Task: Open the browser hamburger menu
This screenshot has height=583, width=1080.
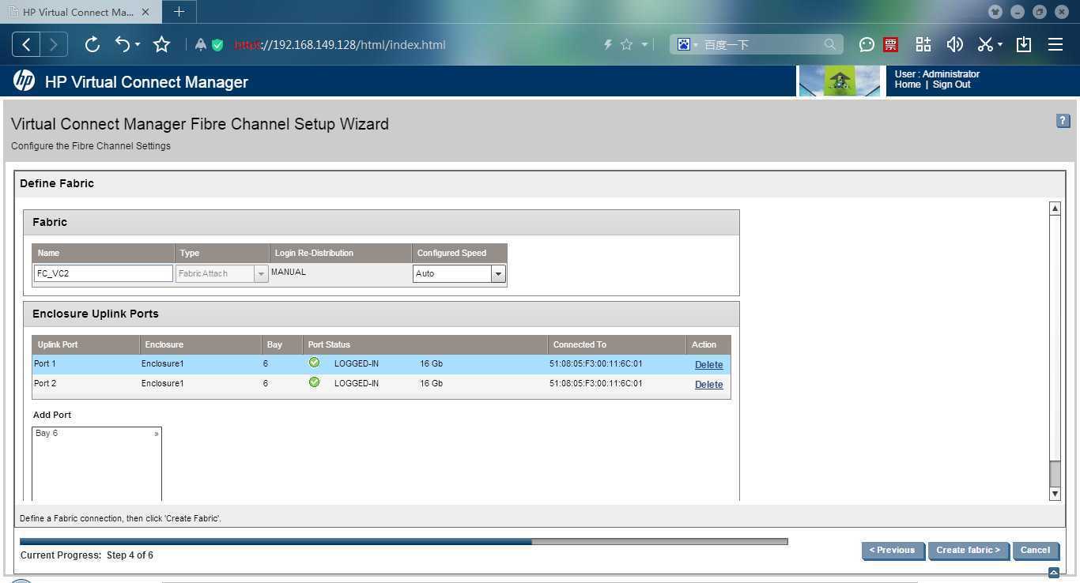Action: pos(1055,45)
